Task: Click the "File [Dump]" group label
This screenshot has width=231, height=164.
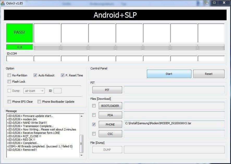Action: coord(97,143)
